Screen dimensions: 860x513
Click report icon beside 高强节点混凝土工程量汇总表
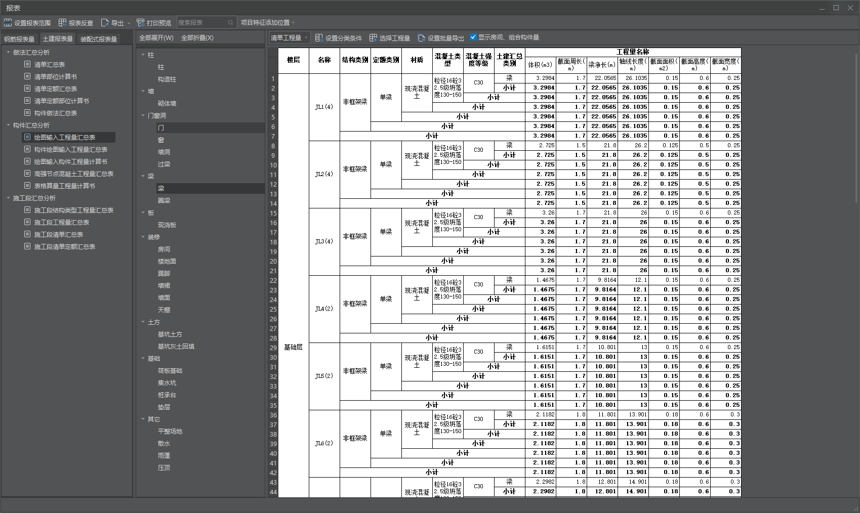pyautogui.click(x=28, y=174)
